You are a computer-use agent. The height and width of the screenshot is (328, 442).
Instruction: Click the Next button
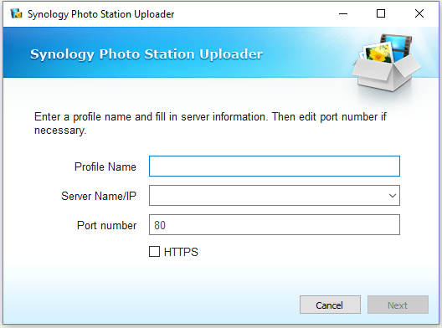tap(398, 305)
